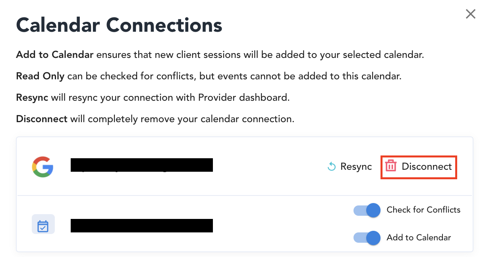This screenshot has width=483, height=257.
Task: Select the redacted Google account email
Action: (x=142, y=165)
